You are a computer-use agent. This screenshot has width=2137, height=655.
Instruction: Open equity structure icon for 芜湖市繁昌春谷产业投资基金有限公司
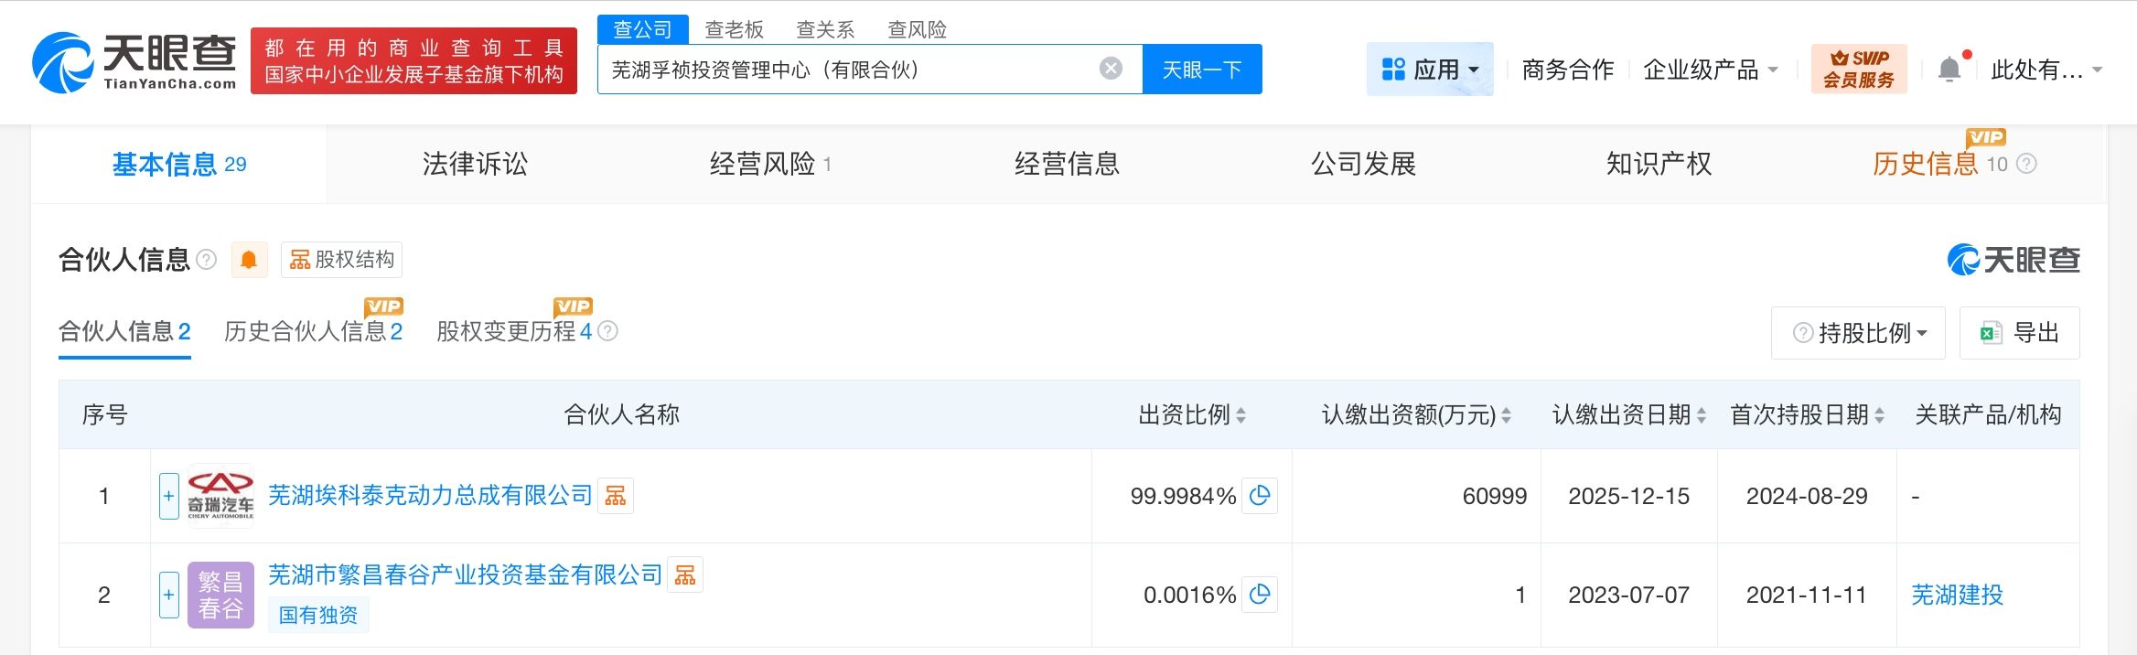click(x=685, y=575)
